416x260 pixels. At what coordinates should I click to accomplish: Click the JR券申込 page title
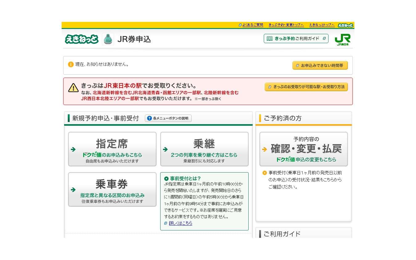(x=134, y=39)
